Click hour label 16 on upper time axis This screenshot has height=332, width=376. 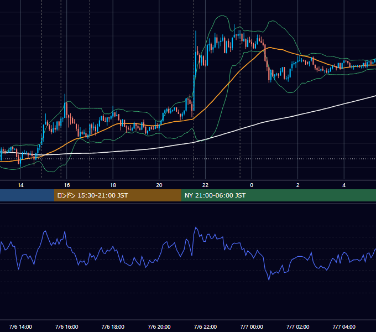point(67,185)
